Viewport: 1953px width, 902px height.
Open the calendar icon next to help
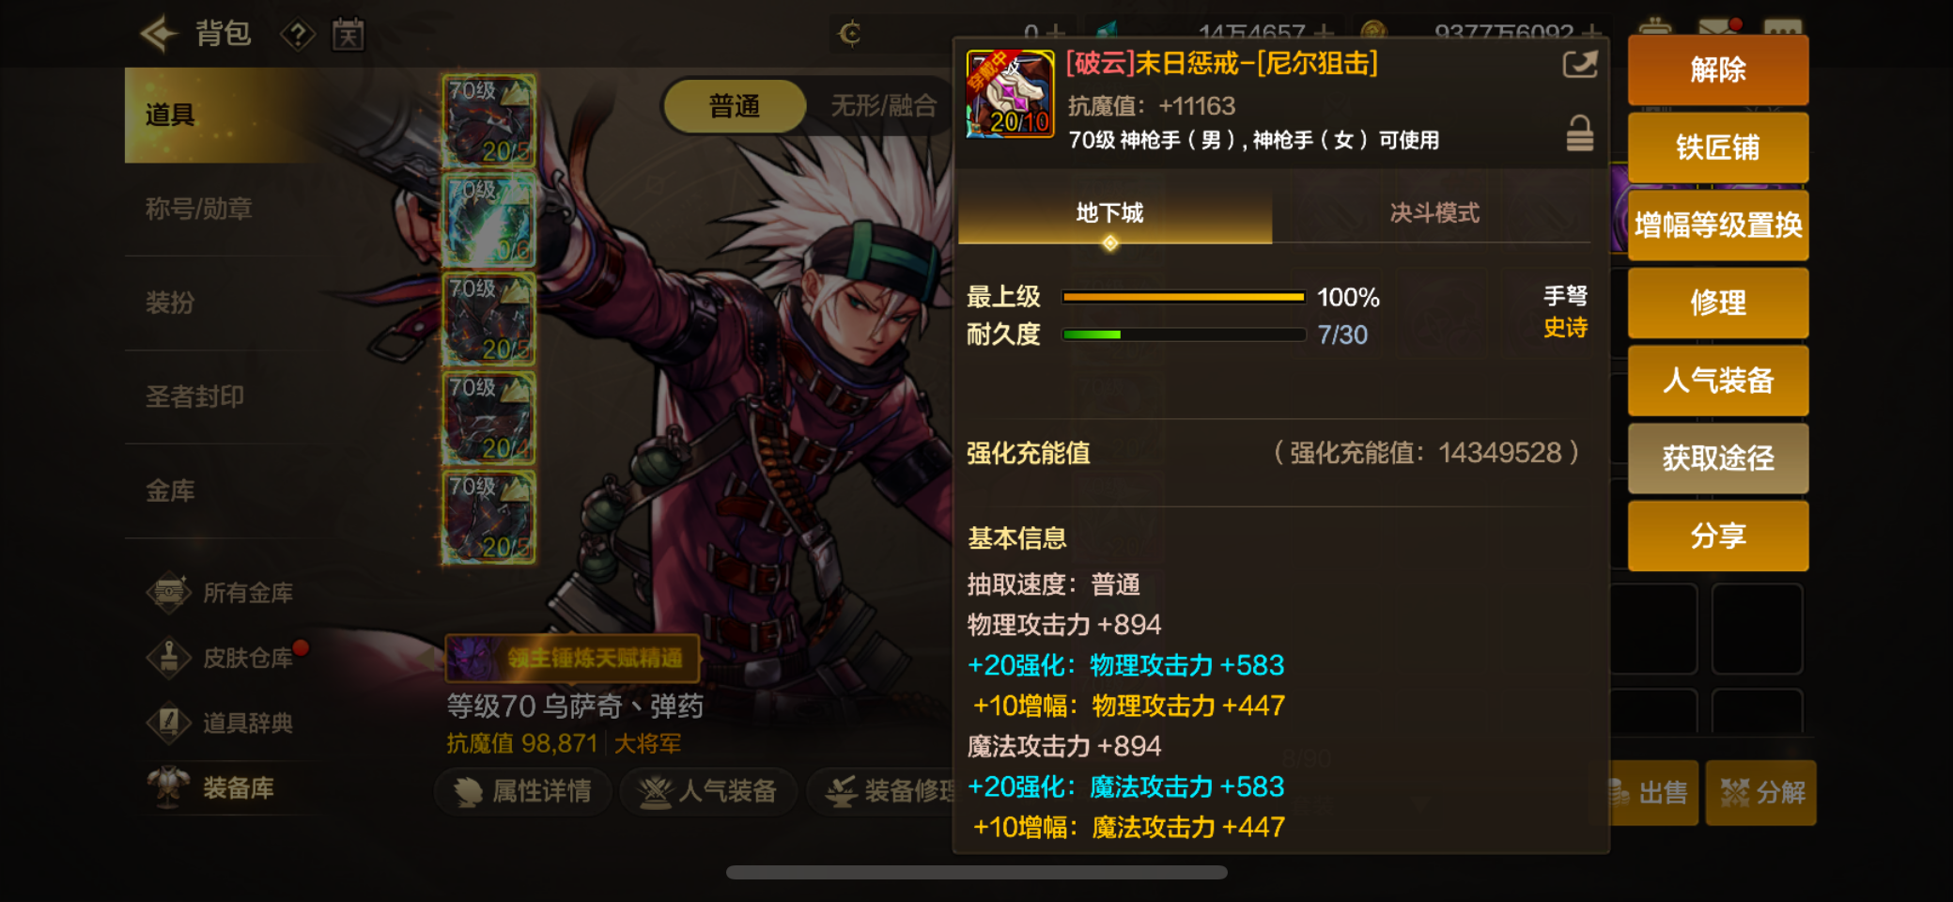pyautogui.click(x=348, y=36)
